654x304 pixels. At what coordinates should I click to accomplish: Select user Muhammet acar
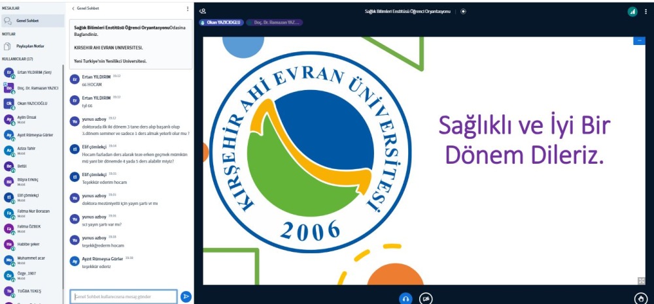(x=33, y=260)
